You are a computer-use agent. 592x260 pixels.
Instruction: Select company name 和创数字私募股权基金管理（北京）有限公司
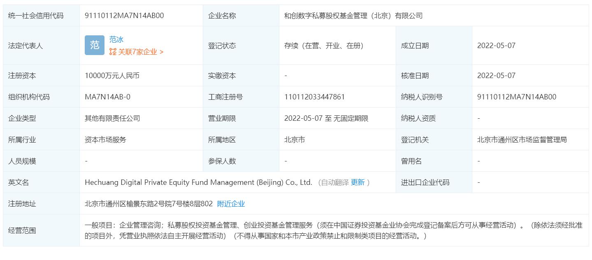tap(353, 16)
